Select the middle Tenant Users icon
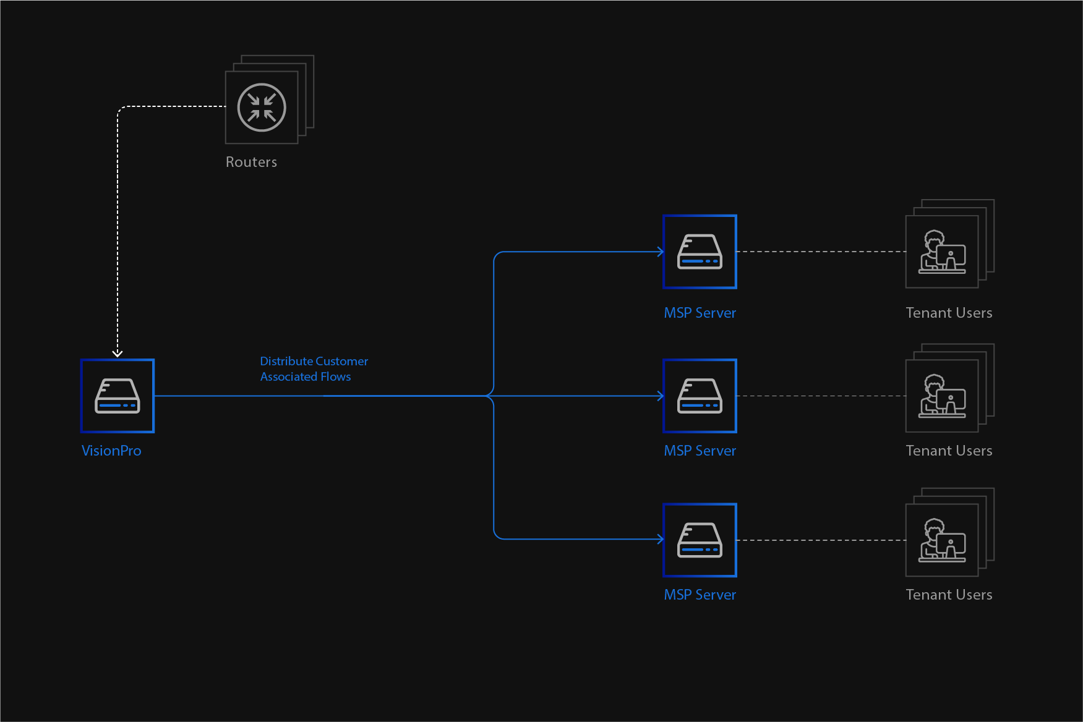 click(x=942, y=396)
